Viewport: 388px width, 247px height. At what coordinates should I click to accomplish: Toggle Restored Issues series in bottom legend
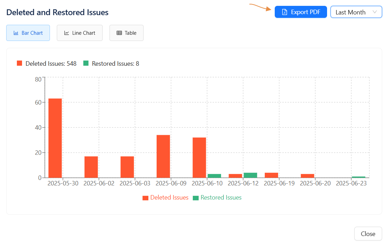[221, 197]
